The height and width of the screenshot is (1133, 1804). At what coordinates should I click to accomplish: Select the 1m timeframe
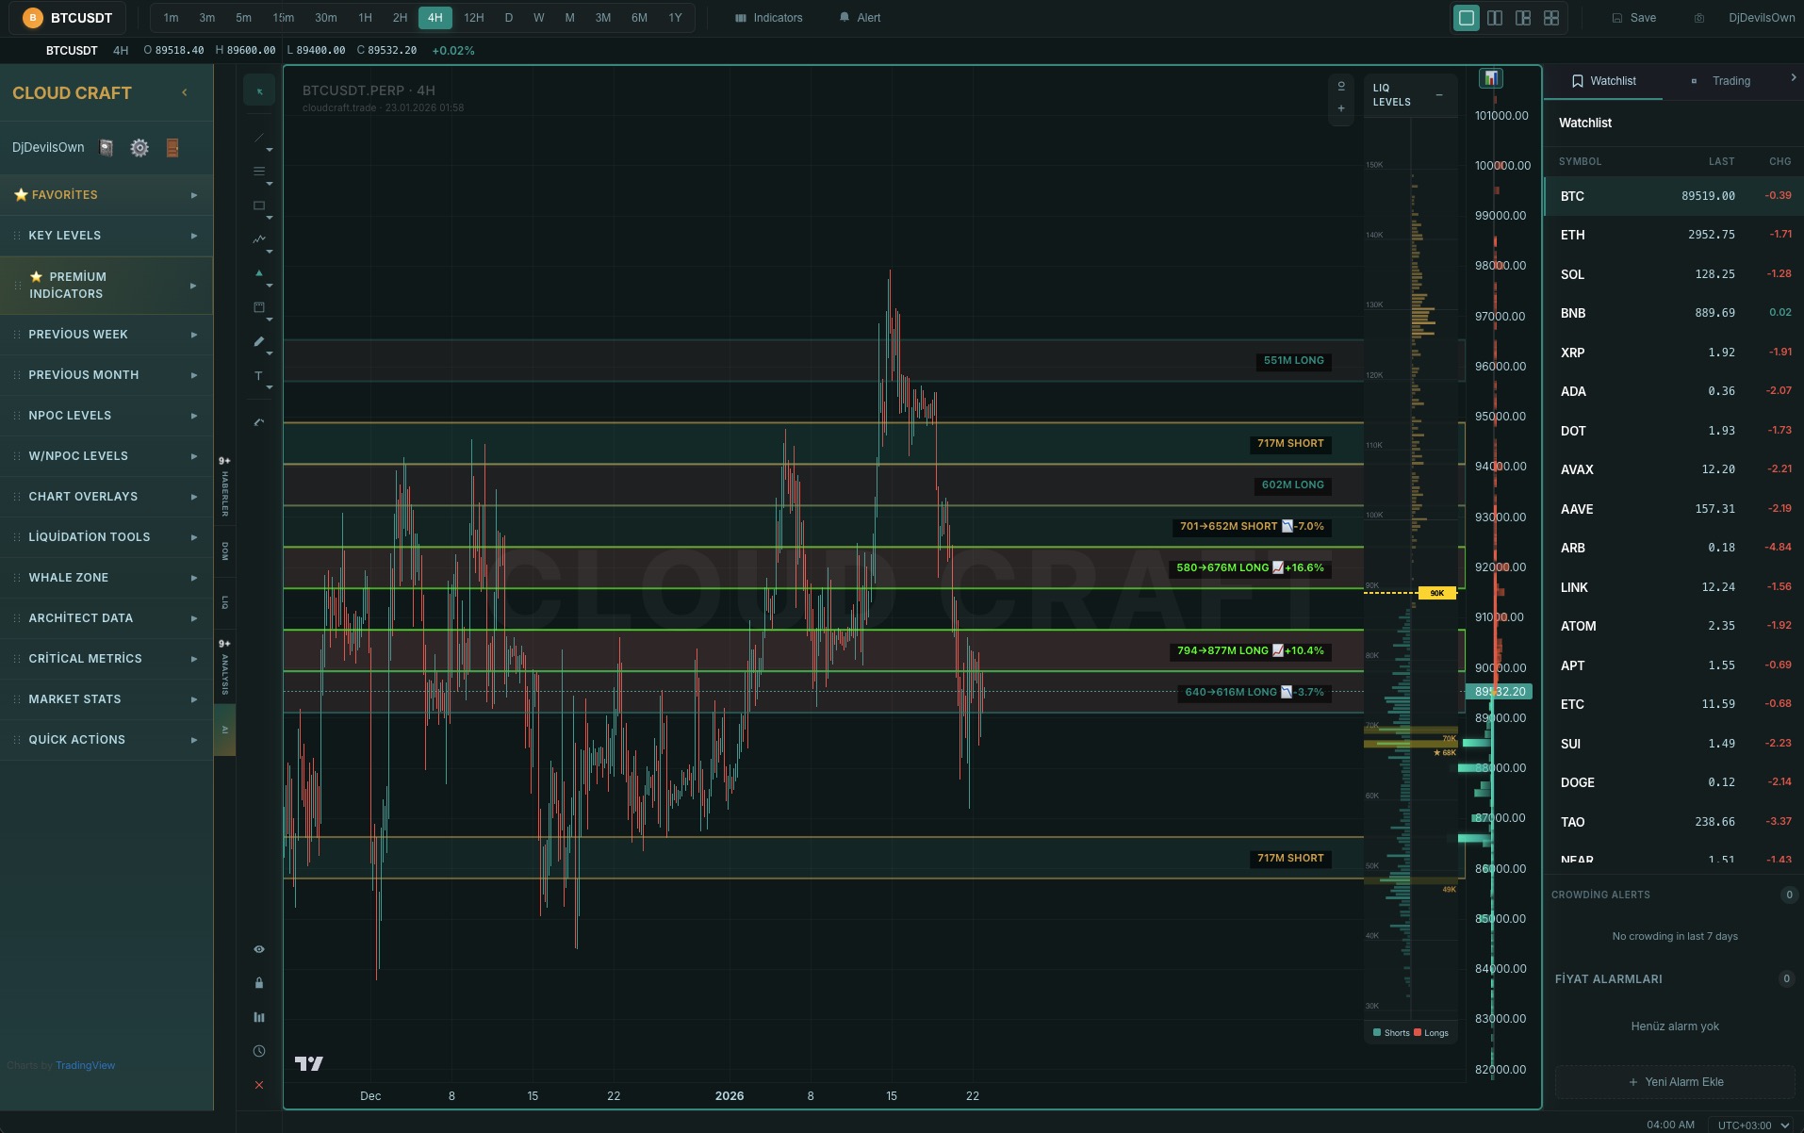click(x=171, y=18)
